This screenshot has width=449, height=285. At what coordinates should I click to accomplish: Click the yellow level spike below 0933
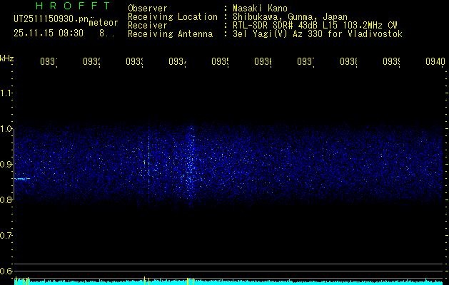[145, 281]
